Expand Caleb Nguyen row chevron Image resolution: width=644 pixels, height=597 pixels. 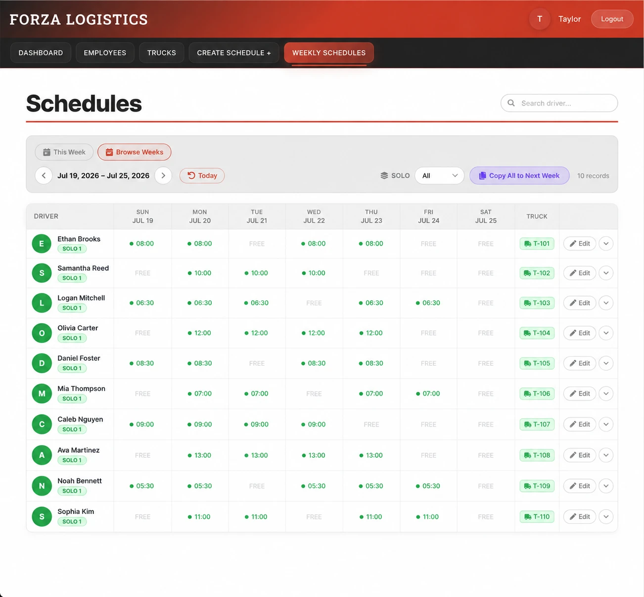(x=606, y=424)
